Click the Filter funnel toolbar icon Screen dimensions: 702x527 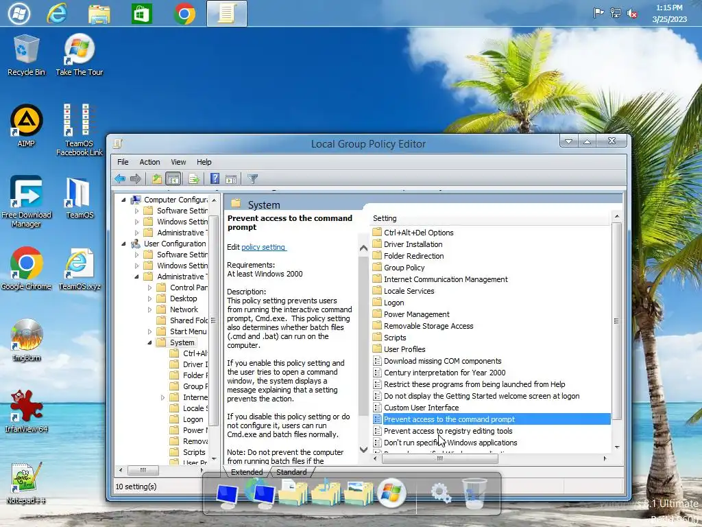coord(252,179)
